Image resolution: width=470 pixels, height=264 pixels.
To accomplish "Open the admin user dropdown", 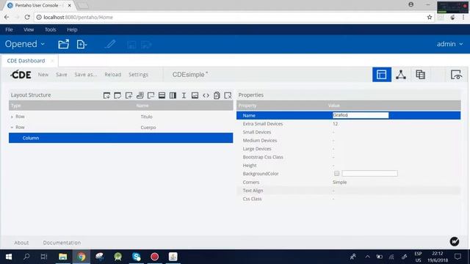I will [x=449, y=44].
